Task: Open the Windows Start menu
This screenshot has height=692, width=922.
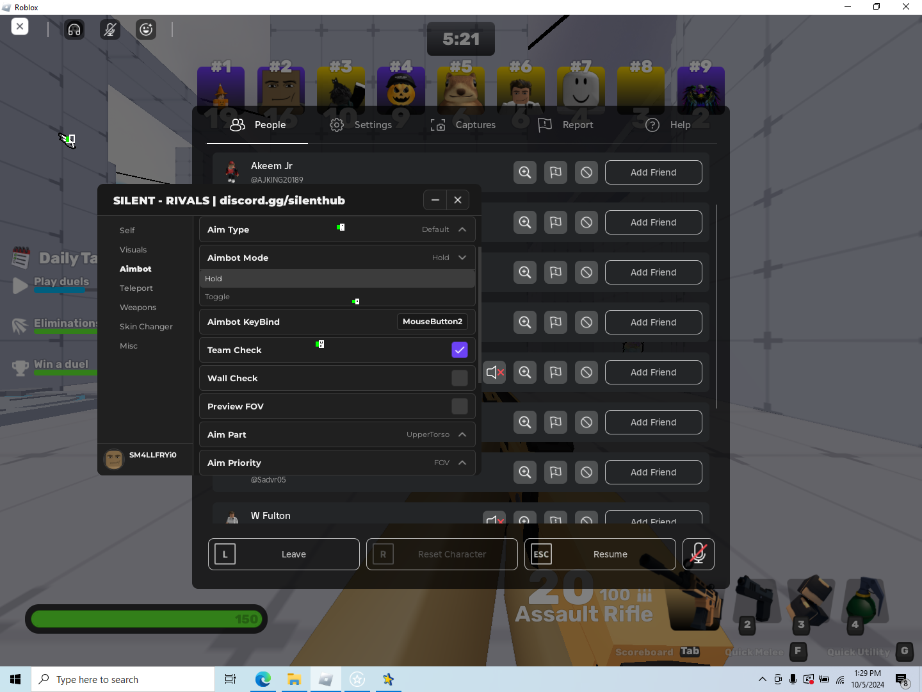Action: coord(15,679)
